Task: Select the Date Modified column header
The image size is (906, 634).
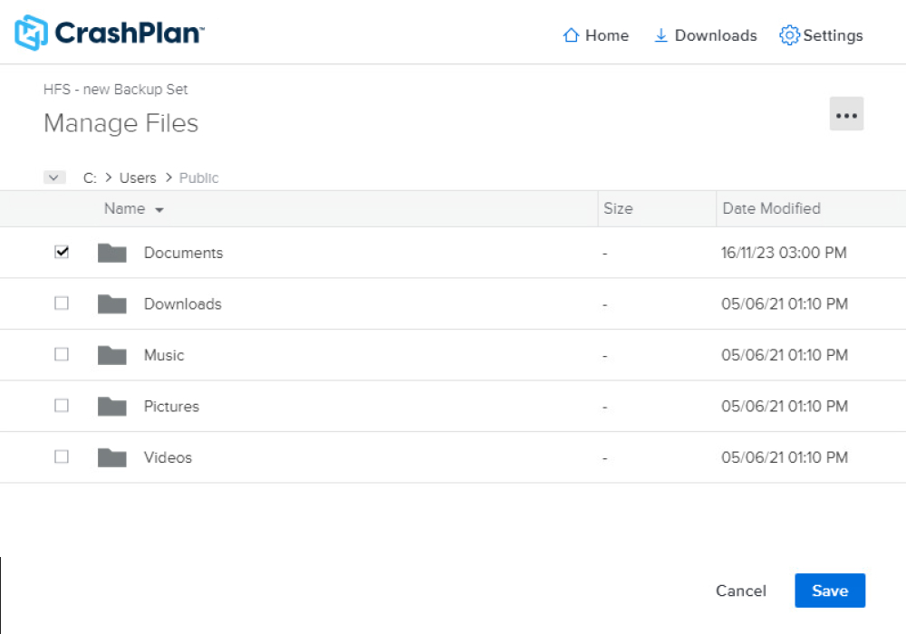Action: coord(771,208)
